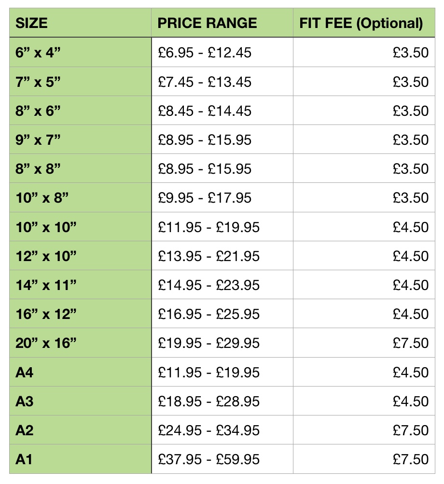
Task: Select the 10" x 10" size cell
Action: (x=80, y=227)
